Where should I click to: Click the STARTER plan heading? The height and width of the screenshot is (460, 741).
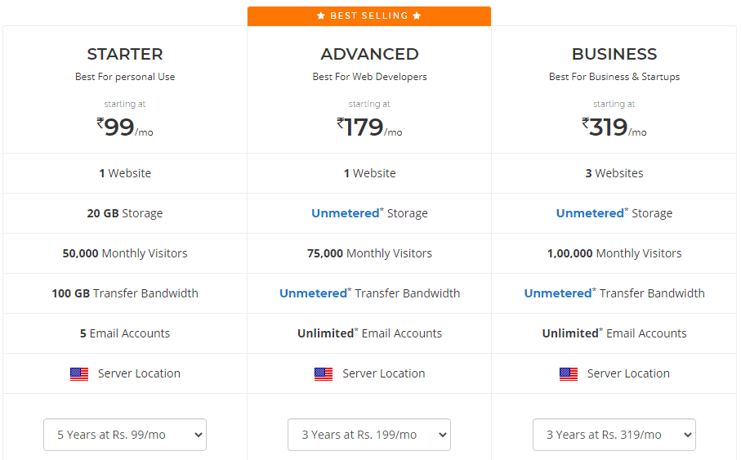point(125,54)
